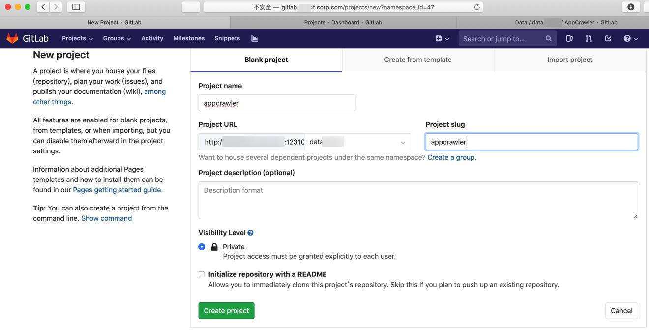Click the Visibility Level label text

[222, 233]
